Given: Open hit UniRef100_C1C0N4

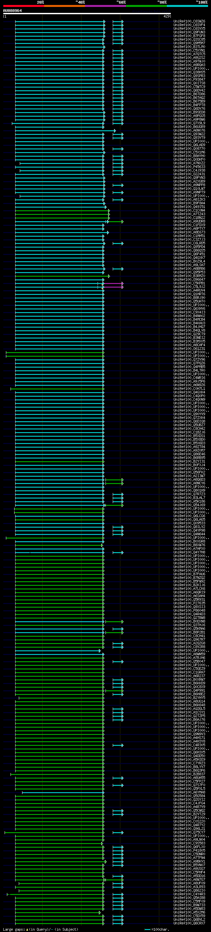Looking at the screenshot, I should pos(189,211).
